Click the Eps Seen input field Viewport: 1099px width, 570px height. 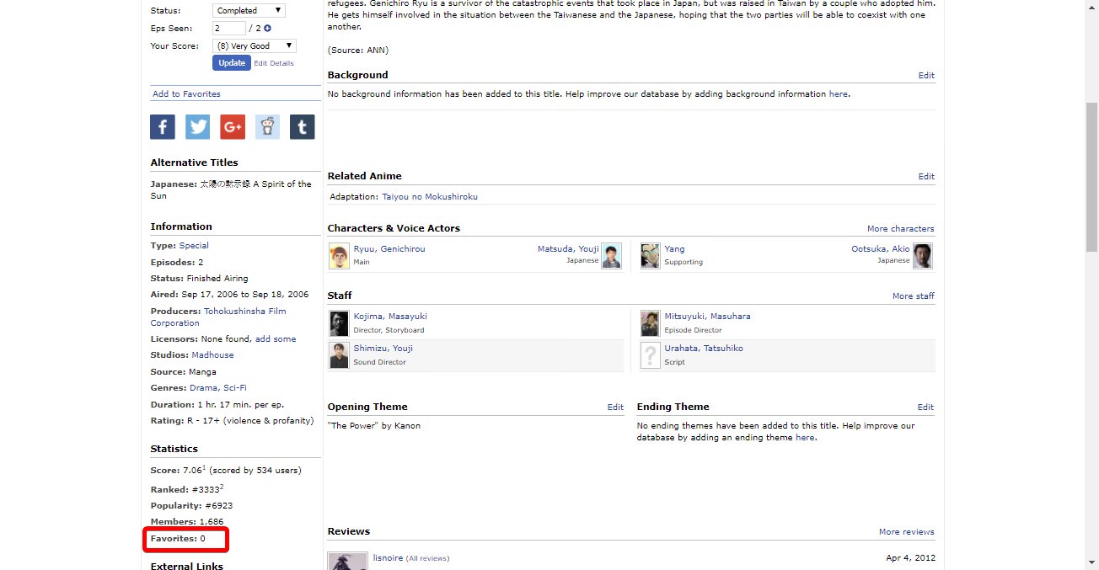click(x=228, y=29)
